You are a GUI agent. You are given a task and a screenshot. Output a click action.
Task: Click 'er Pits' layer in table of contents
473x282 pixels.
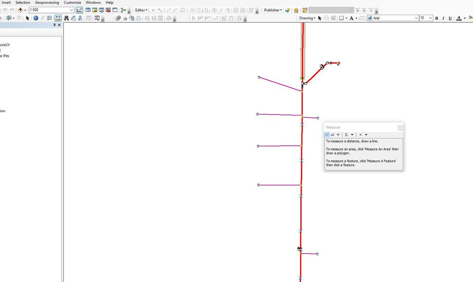point(5,56)
